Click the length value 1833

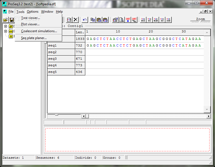coord(80,39)
